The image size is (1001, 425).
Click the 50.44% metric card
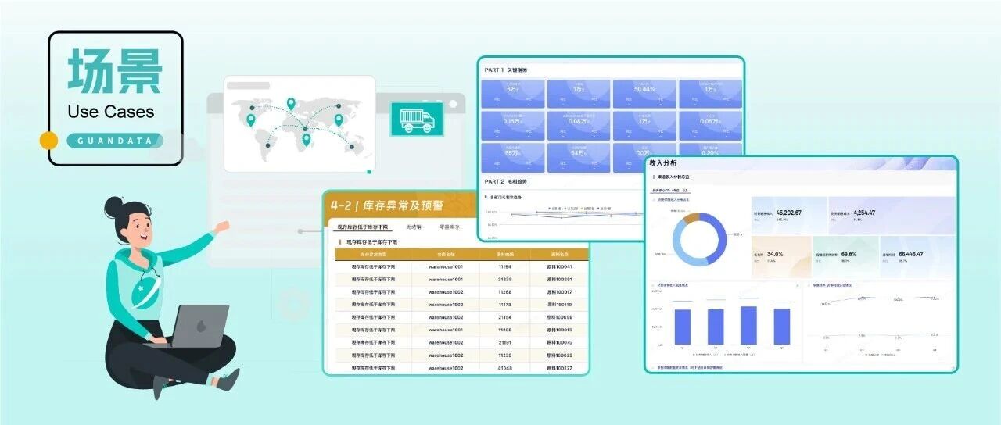[x=644, y=93]
